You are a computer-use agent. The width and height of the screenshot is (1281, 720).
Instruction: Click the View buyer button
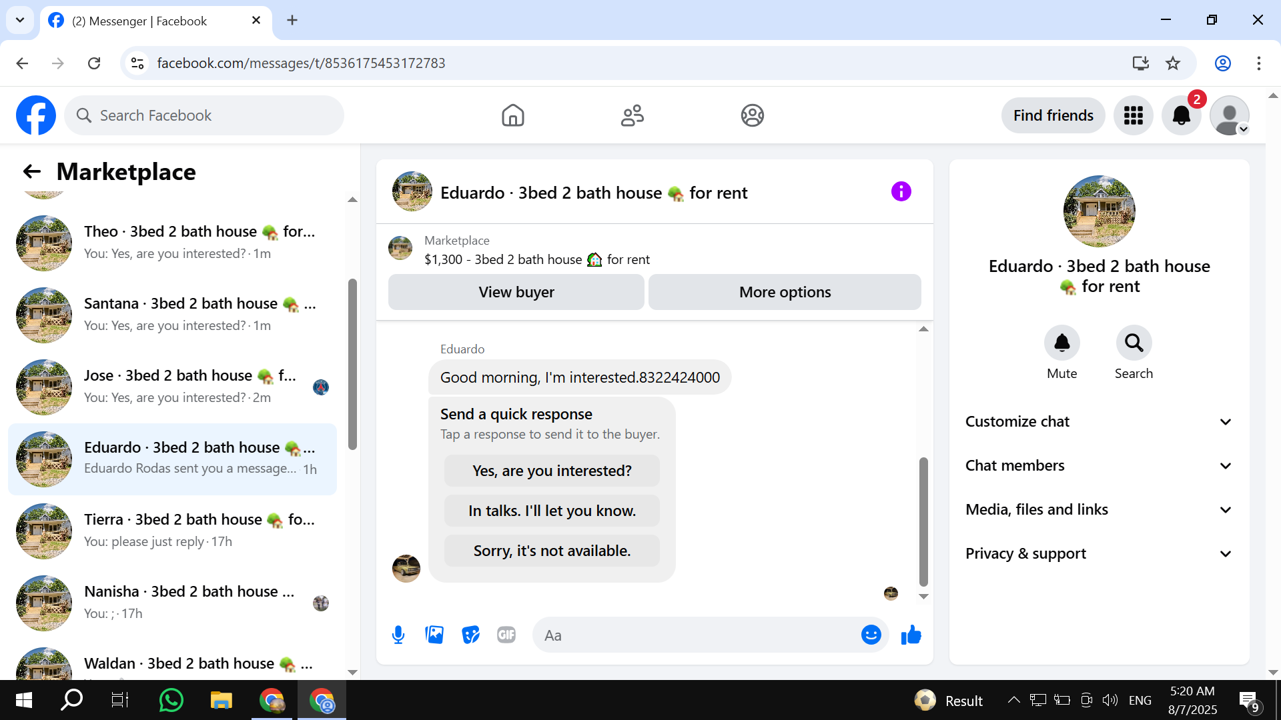(516, 292)
